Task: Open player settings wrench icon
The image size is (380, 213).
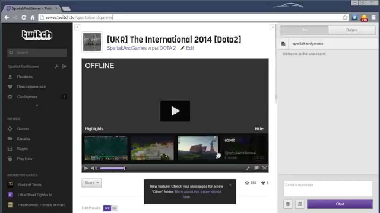Action: coord(248,168)
